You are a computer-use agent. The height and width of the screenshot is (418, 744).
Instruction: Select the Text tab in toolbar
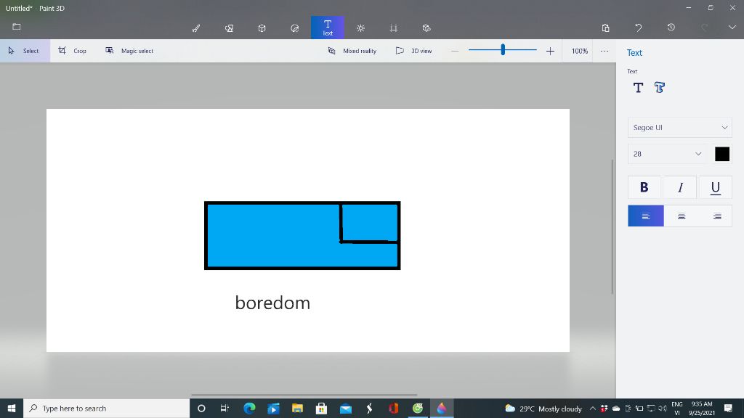(328, 28)
